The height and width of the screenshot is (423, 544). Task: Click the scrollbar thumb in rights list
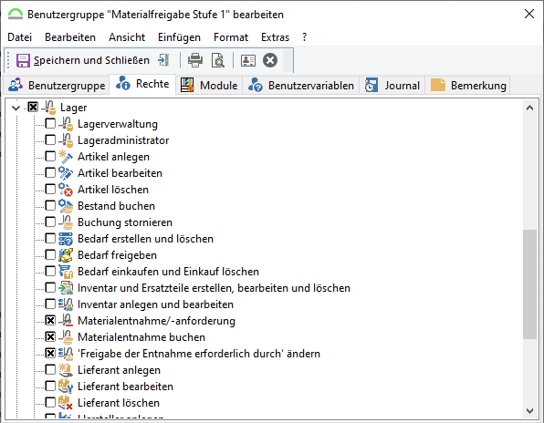529,284
